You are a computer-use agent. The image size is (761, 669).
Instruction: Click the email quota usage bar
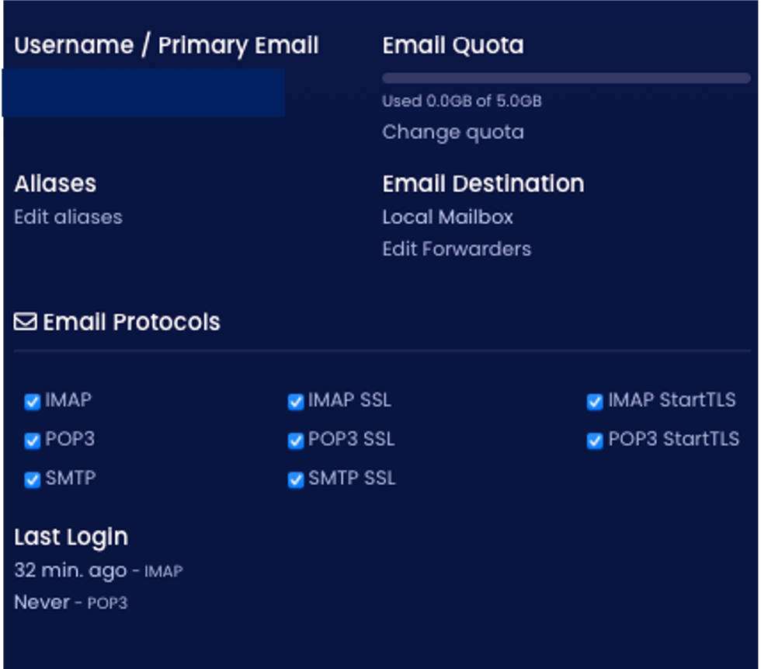566,78
